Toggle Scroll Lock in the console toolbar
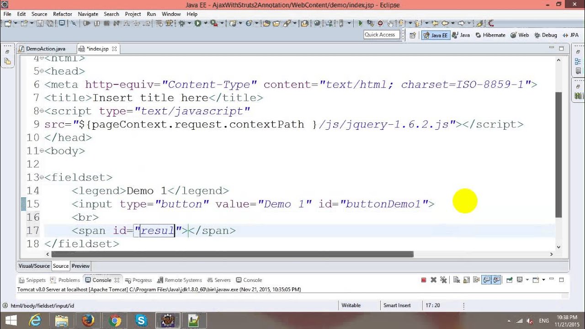The width and height of the screenshot is (585, 329). [x=467, y=280]
